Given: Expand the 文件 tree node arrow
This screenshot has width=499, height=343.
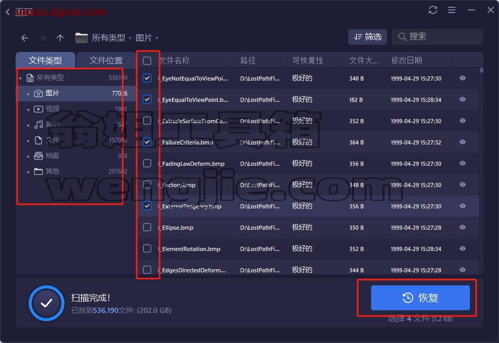Looking at the screenshot, I should point(28,141).
